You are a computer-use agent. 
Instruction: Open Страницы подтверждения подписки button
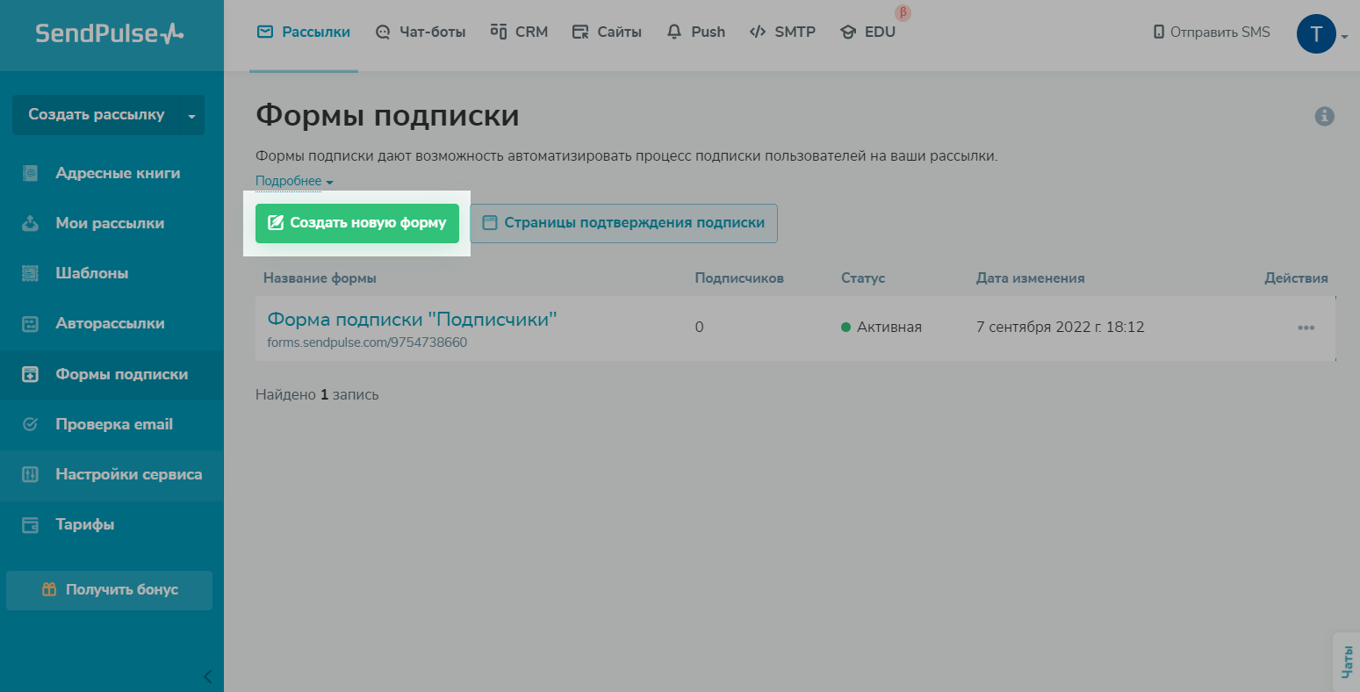pyautogui.click(x=623, y=223)
